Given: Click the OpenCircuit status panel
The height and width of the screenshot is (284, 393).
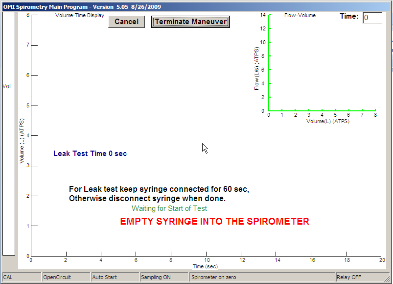Looking at the screenshot, I should [x=66, y=277].
